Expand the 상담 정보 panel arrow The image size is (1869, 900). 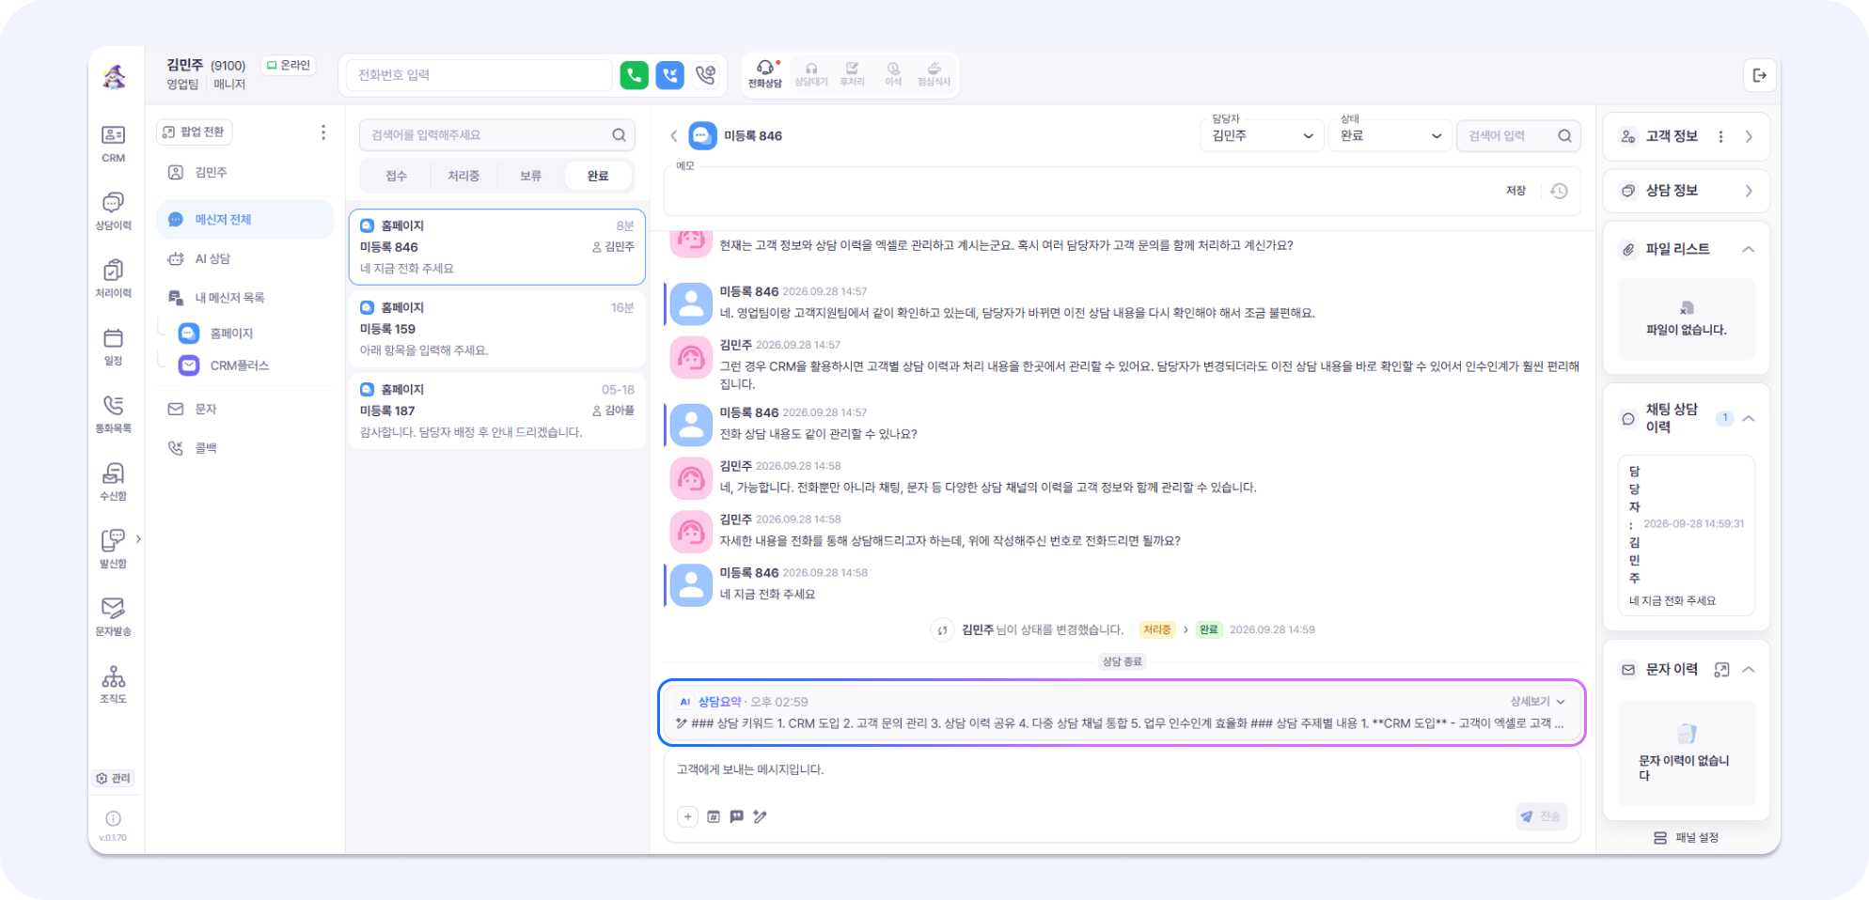coord(1749,191)
